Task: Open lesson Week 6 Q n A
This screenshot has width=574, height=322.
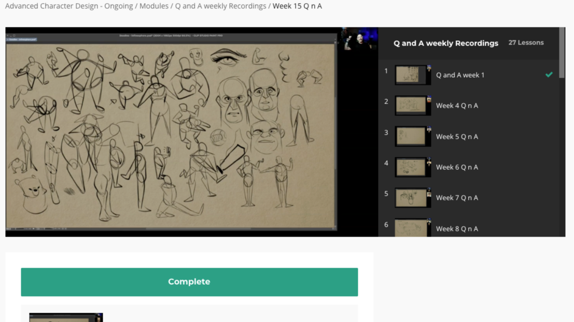Action: pos(457,167)
